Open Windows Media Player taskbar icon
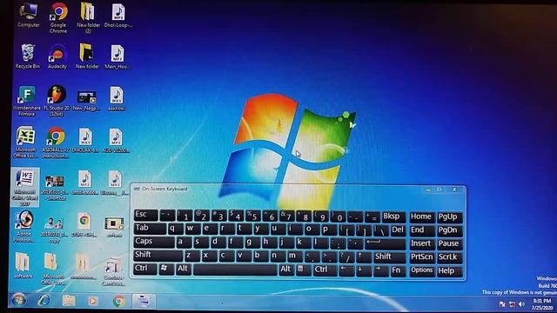 tap(93, 301)
